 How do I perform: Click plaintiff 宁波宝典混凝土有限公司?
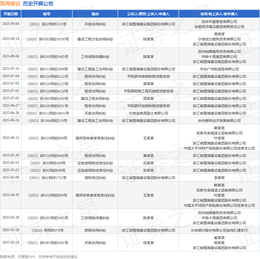coord(148,114)
